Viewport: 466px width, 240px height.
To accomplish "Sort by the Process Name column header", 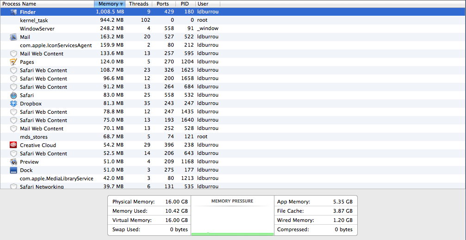I will click(47, 4).
